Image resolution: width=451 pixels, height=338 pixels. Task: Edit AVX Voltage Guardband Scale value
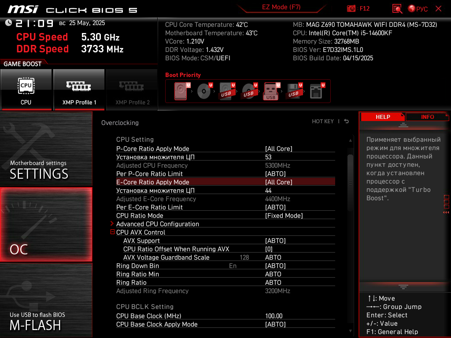click(273, 257)
